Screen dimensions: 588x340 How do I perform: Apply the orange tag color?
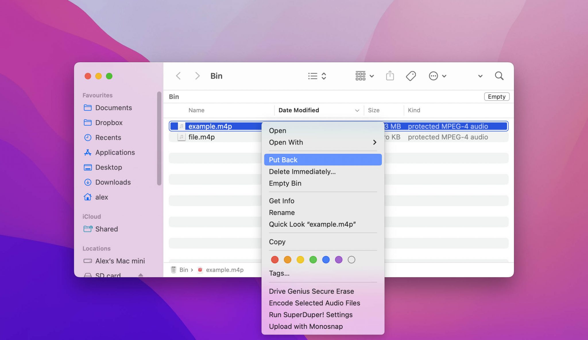(x=287, y=260)
